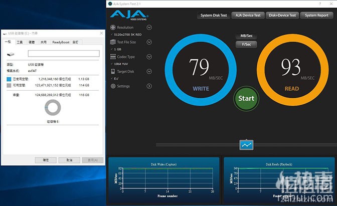Open the General tab in drive properties

(8, 42)
